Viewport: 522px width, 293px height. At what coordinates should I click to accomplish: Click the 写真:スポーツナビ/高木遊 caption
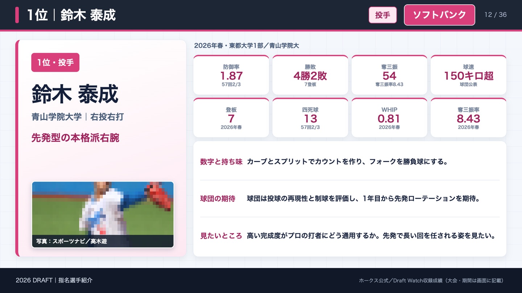(71, 241)
